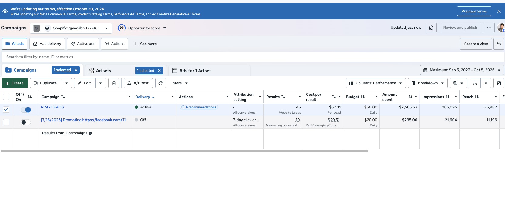Click the tag rules icon button
This screenshot has width=505, height=200.
coord(161,83)
